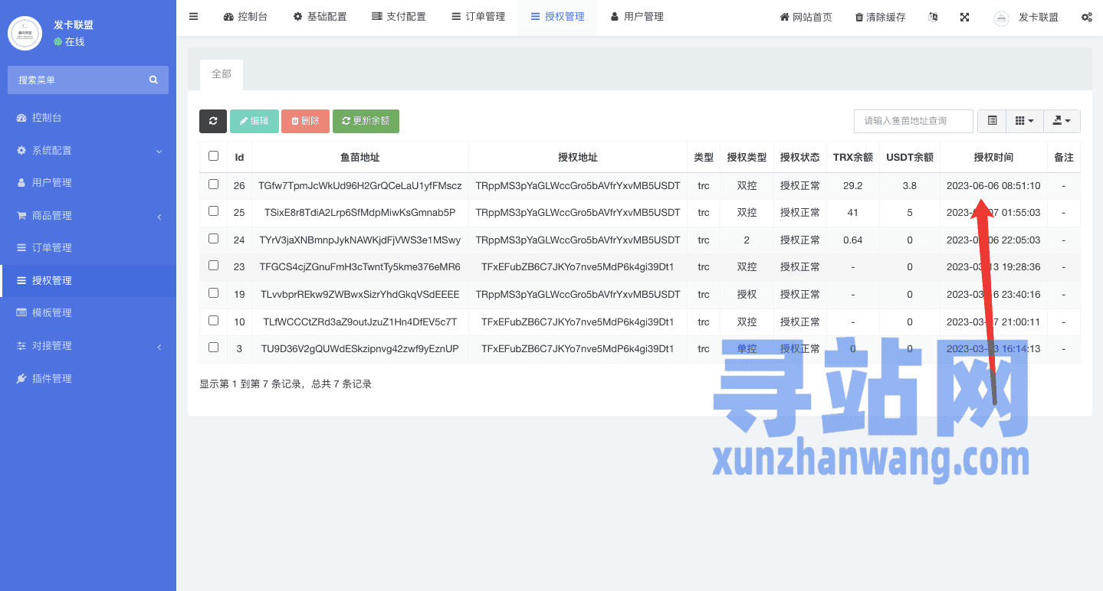The height and width of the screenshot is (591, 1103).
Task: Check the row with Id 3
Action: click(213, 348)
